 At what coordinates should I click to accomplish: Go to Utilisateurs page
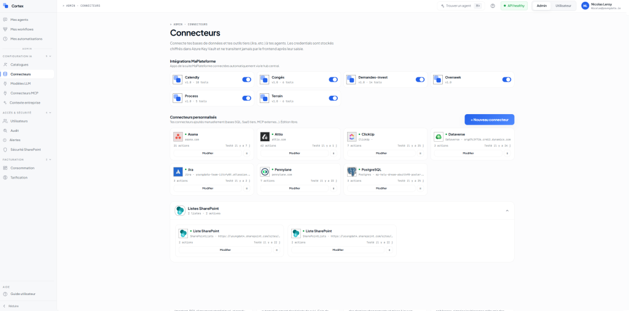coord(27,121)
